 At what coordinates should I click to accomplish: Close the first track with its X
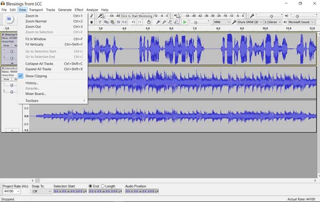point(3,35)
